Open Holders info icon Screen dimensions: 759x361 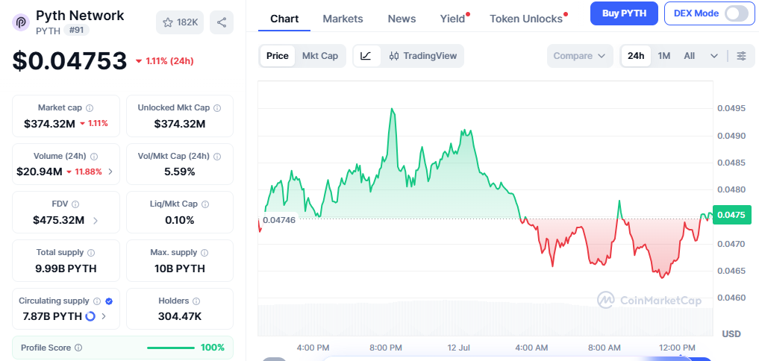point(196,301)
